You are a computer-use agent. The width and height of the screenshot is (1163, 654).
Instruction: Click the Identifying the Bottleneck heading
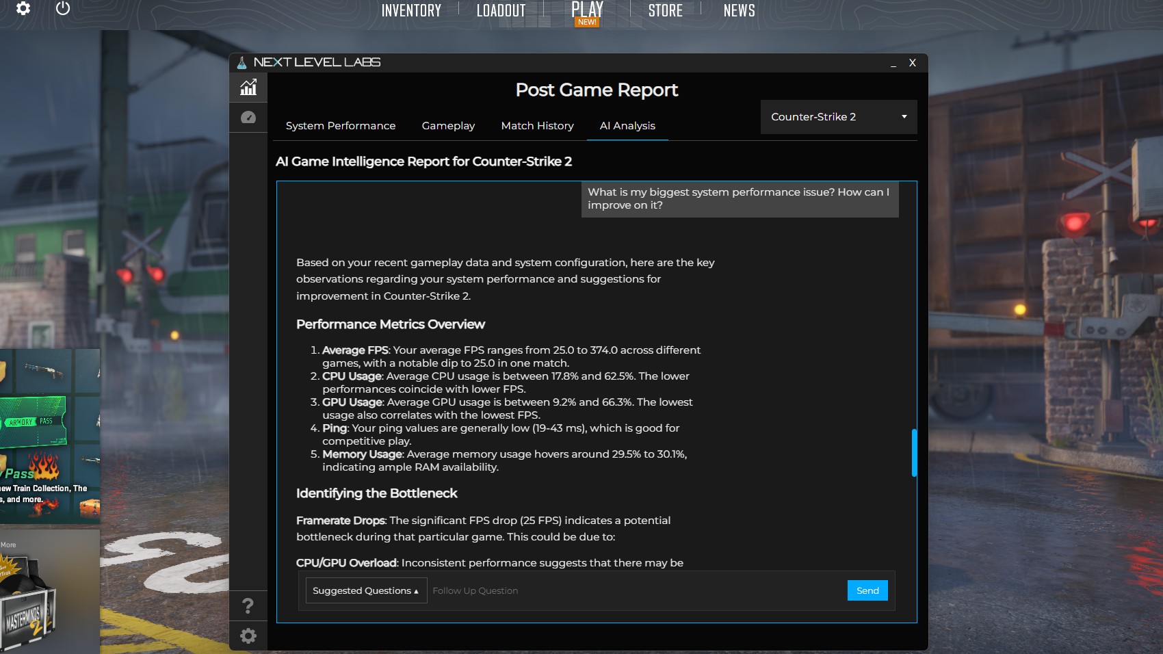(x=376, y=493)
